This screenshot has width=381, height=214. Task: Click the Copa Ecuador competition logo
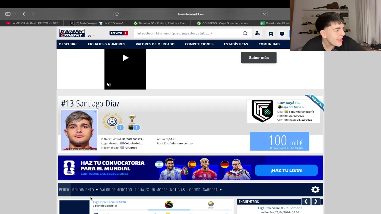211,204
